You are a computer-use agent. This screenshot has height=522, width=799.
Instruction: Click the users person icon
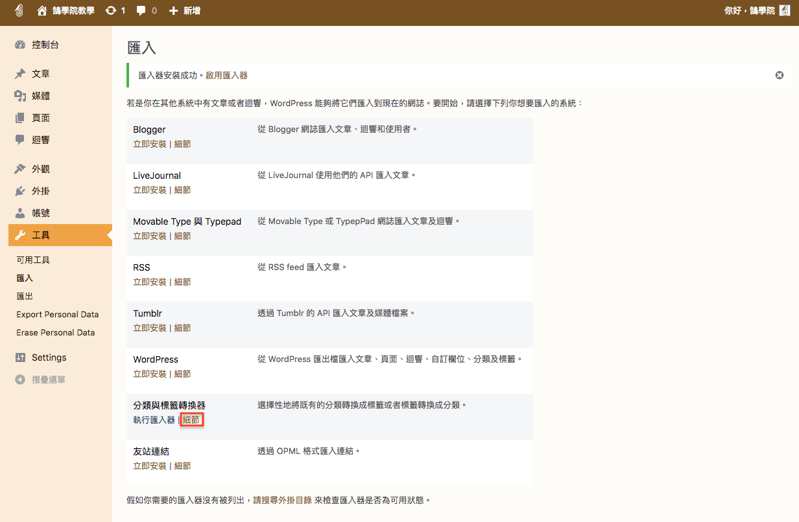pyautogui.click(x=20, y=213)
